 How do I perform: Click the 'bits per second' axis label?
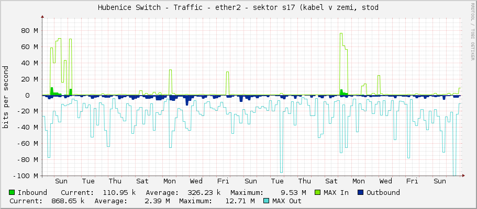point(5,97)
